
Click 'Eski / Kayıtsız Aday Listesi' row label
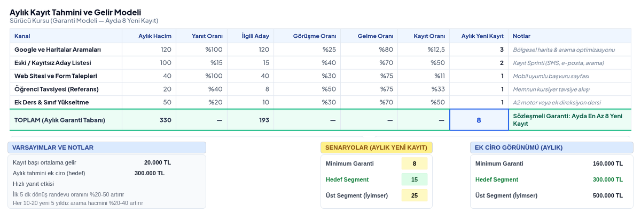pos(52,63)
